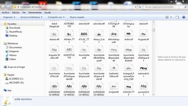Select the automati.ttf font icon
This screenshot has width=188, height=106.
(144, 67)
